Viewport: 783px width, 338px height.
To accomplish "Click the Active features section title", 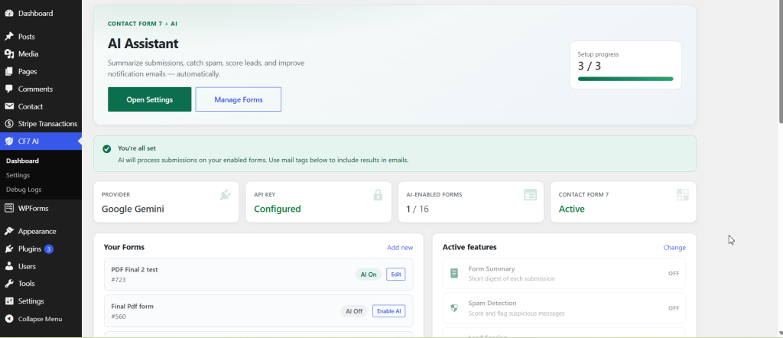I will pos(469,247).
